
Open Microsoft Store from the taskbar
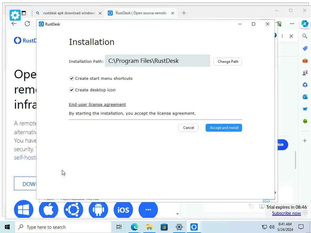click(164, 227)
